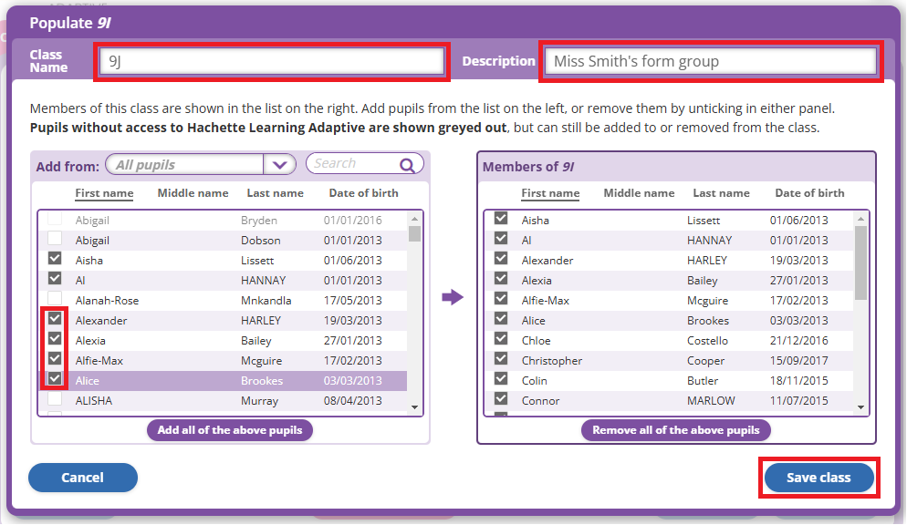Click the 'Add from' All pupils combo box

186,165
